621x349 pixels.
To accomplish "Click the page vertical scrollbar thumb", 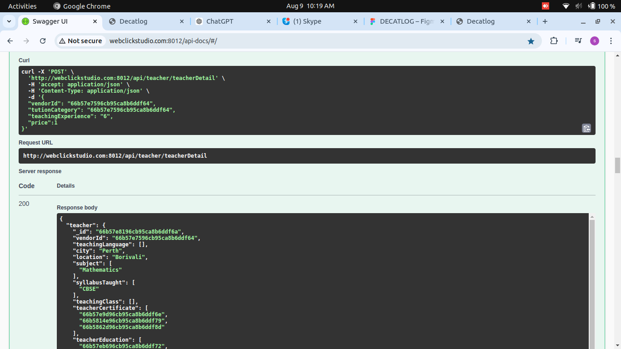I will click(x=617, y=165).
